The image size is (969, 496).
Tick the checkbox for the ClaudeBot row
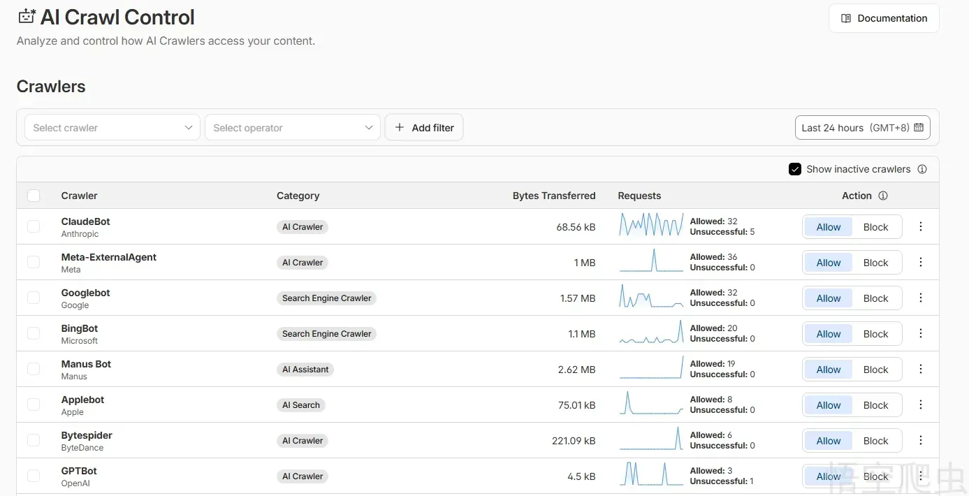click(x=34, y=226)
